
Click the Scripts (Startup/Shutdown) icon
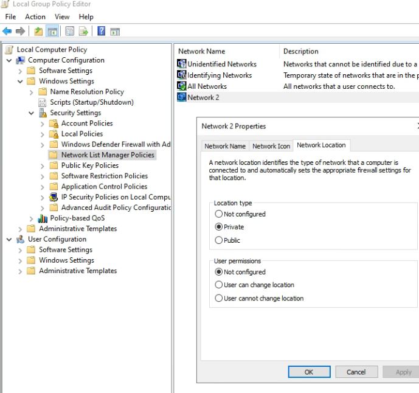click(43, 102)
